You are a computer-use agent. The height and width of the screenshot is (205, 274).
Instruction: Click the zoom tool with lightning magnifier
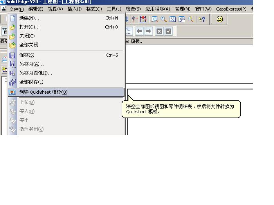[191, 19]
